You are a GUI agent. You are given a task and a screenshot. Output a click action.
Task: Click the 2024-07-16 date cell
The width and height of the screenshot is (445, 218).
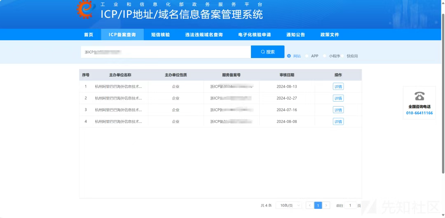pyautogui.click(x=287, y=110)
